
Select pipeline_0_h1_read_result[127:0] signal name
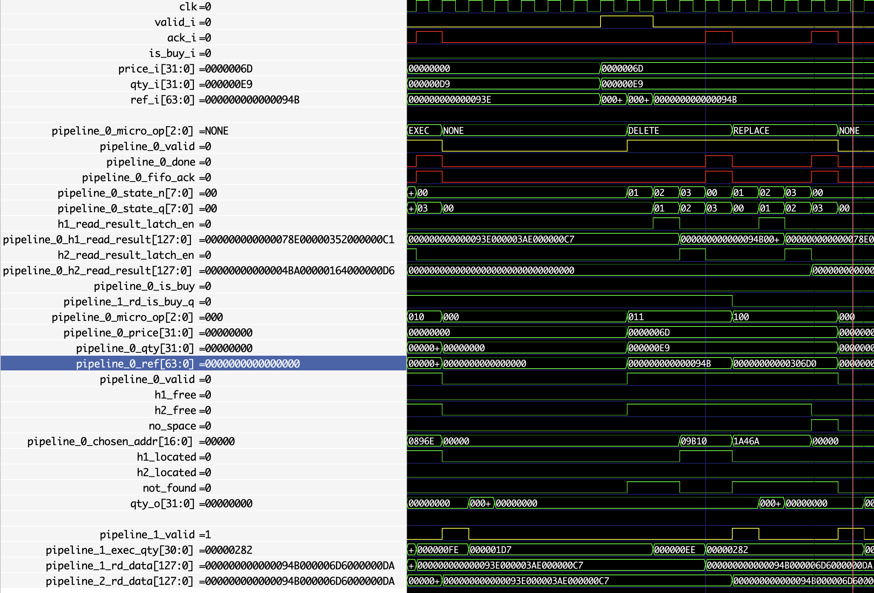(x=97, y=239)
